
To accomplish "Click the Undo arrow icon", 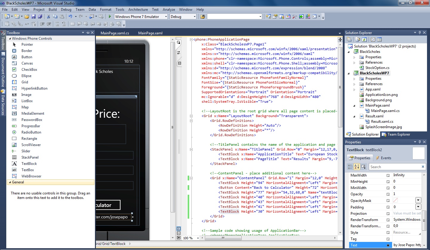I will [x=70, y=17].
